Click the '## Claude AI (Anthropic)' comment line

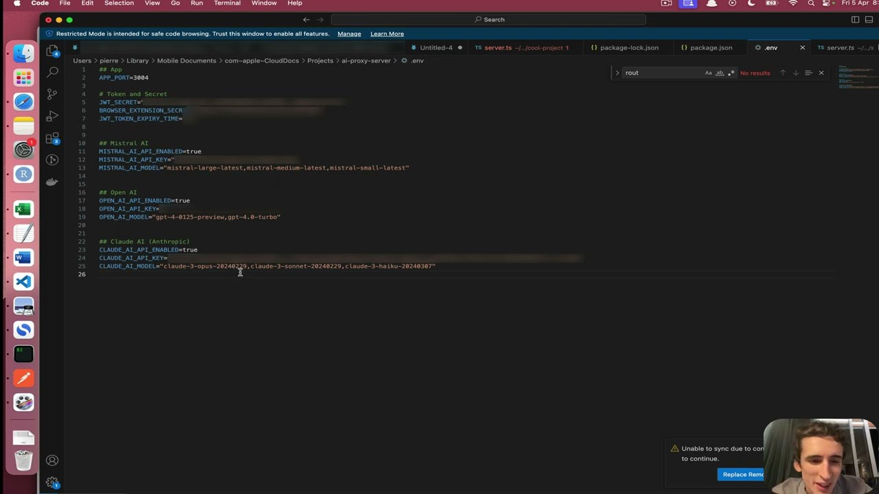click(144, 242)
